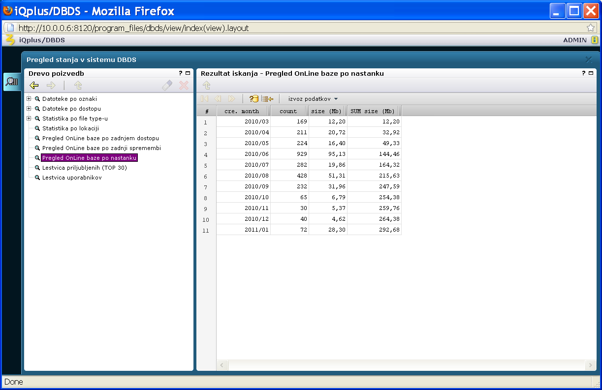The width and height of the screenshot is (602, 390).
Task: Click the bookmark star in address bar
Action: point(591,28)
